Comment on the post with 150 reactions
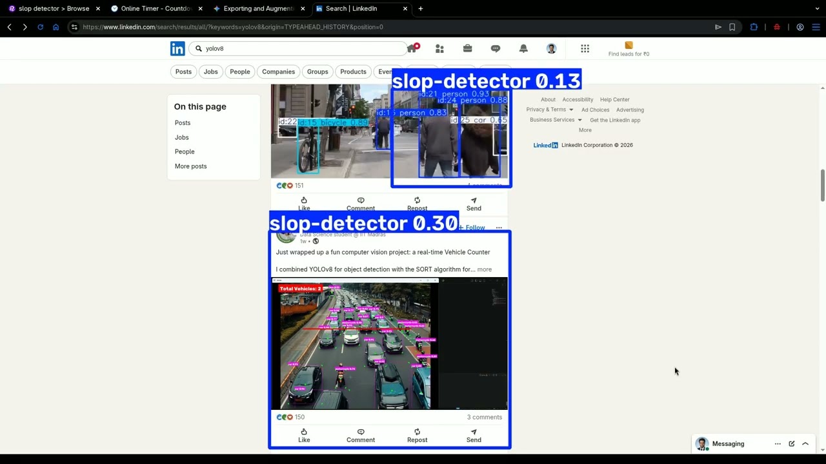 click(x=361, y=436)
